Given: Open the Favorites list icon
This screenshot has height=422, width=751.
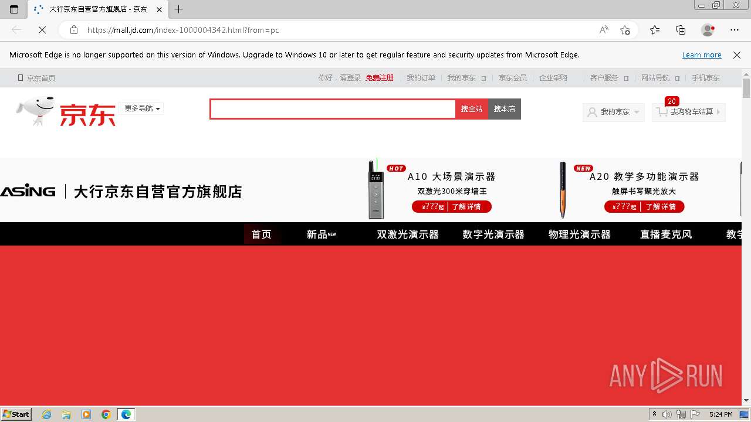Looking at the screenshot, I should (655, 30).
